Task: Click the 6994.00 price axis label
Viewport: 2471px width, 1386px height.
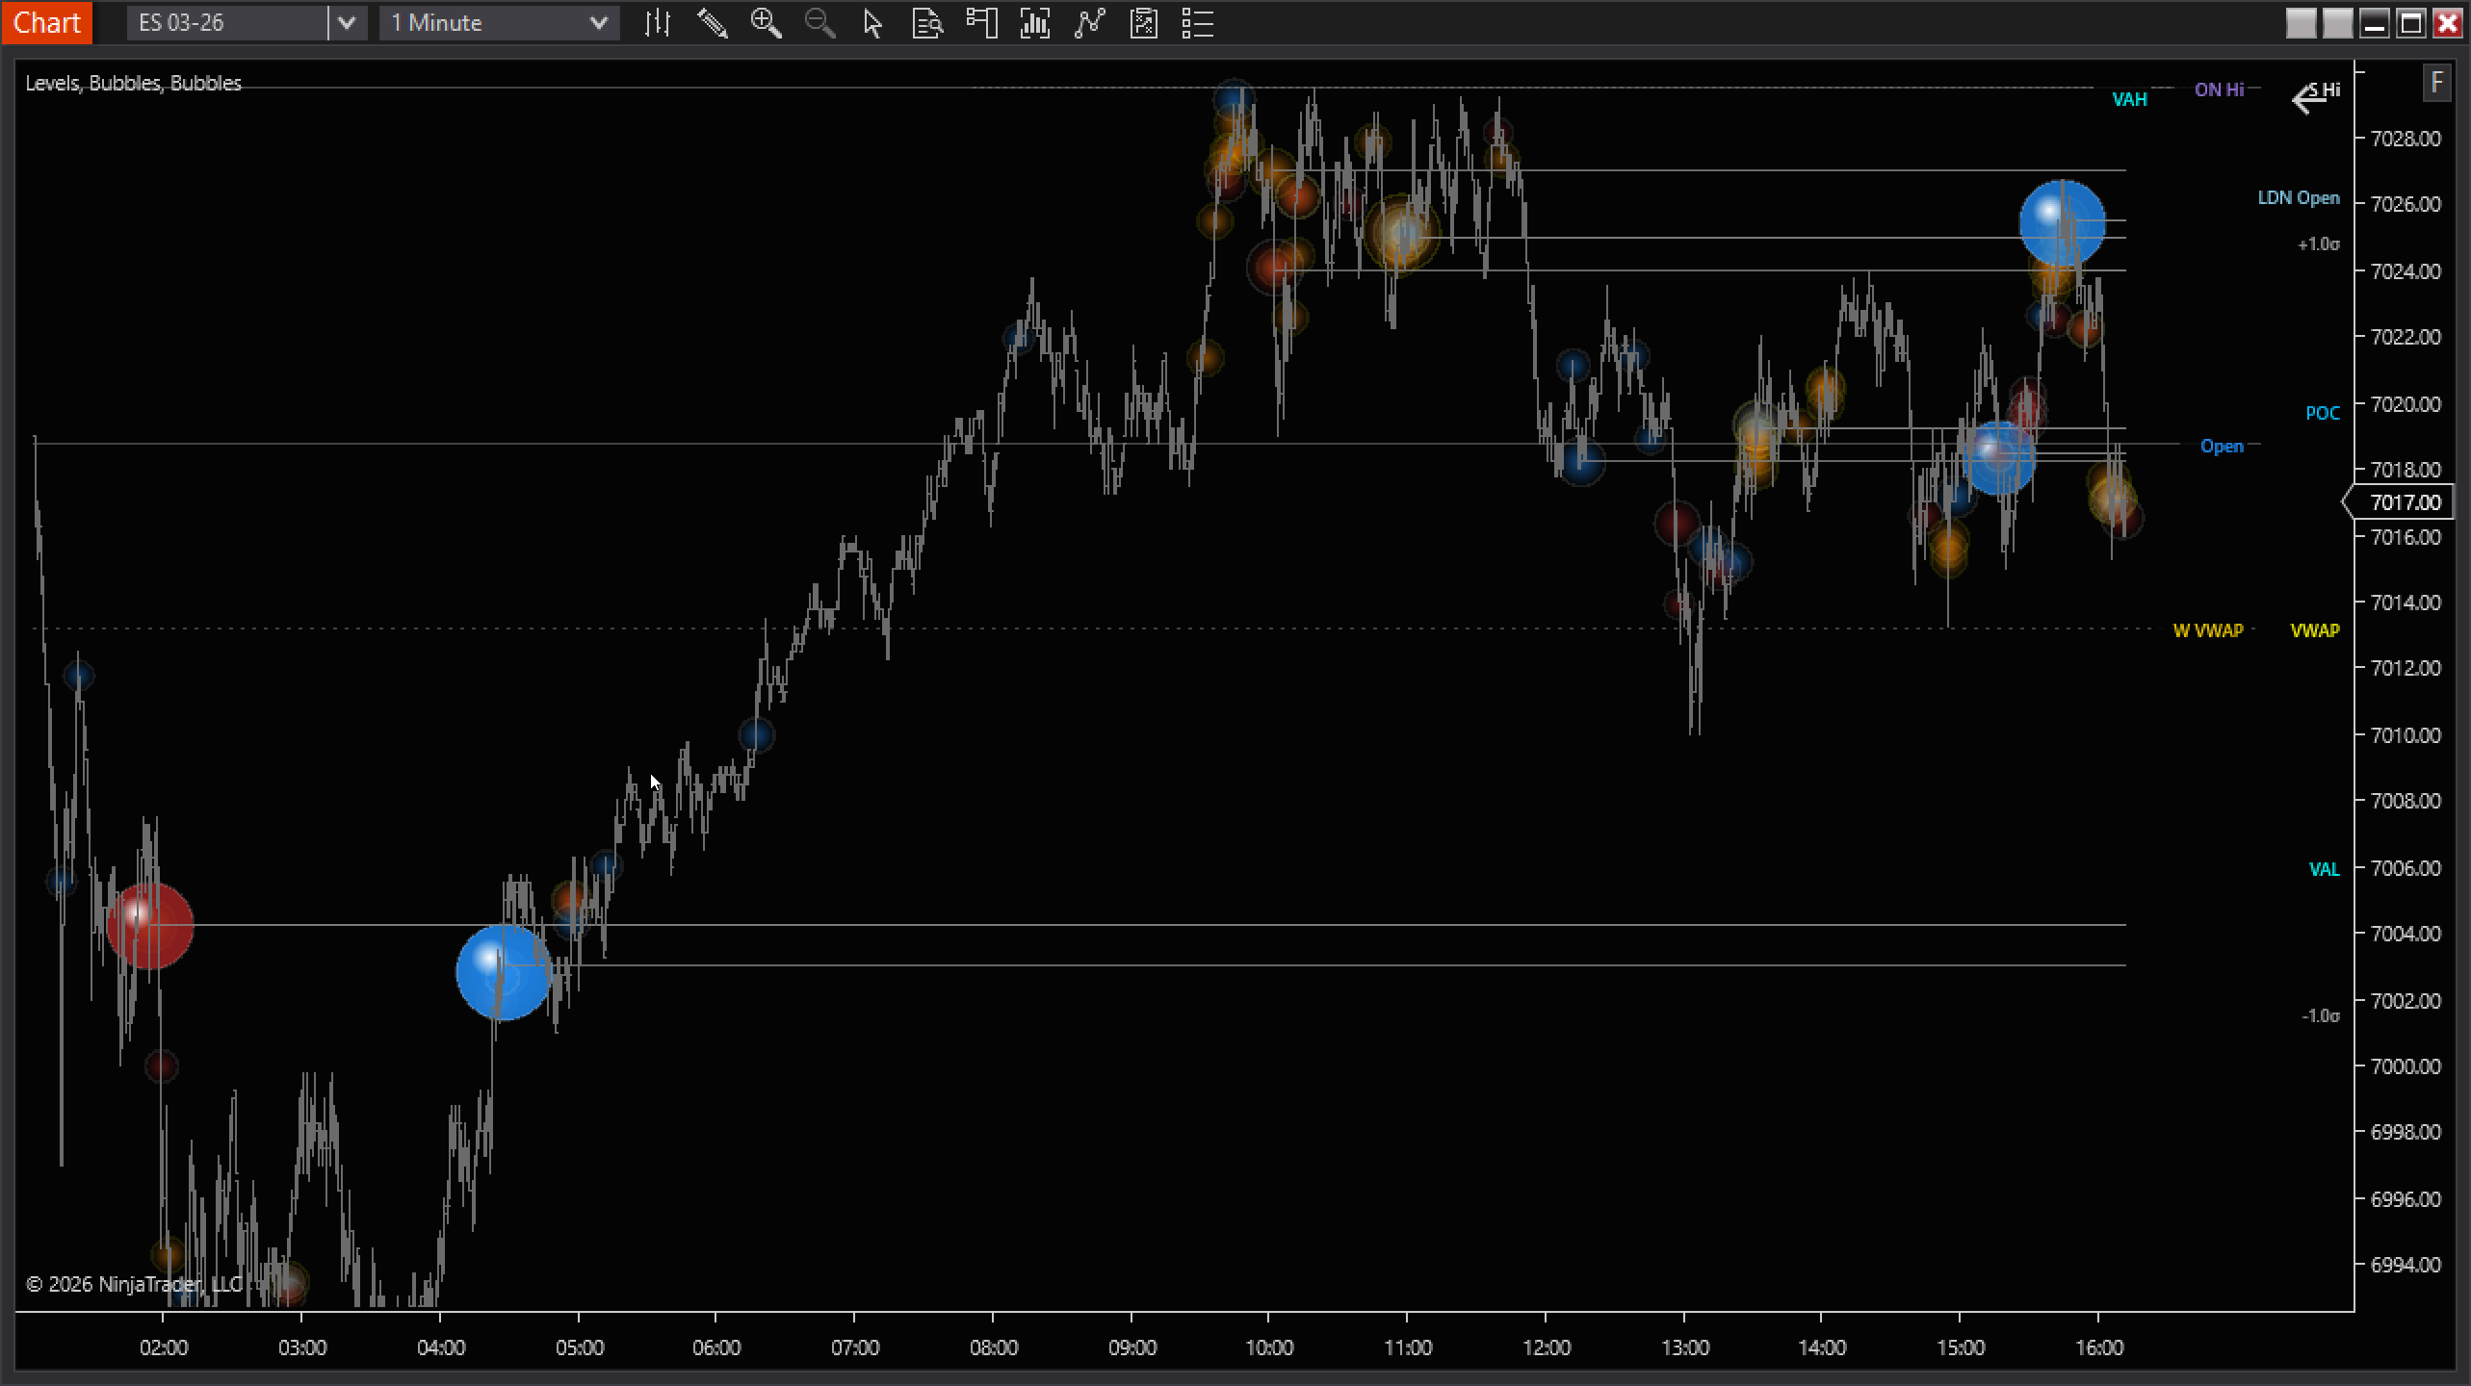Action: [2406, 1265]
